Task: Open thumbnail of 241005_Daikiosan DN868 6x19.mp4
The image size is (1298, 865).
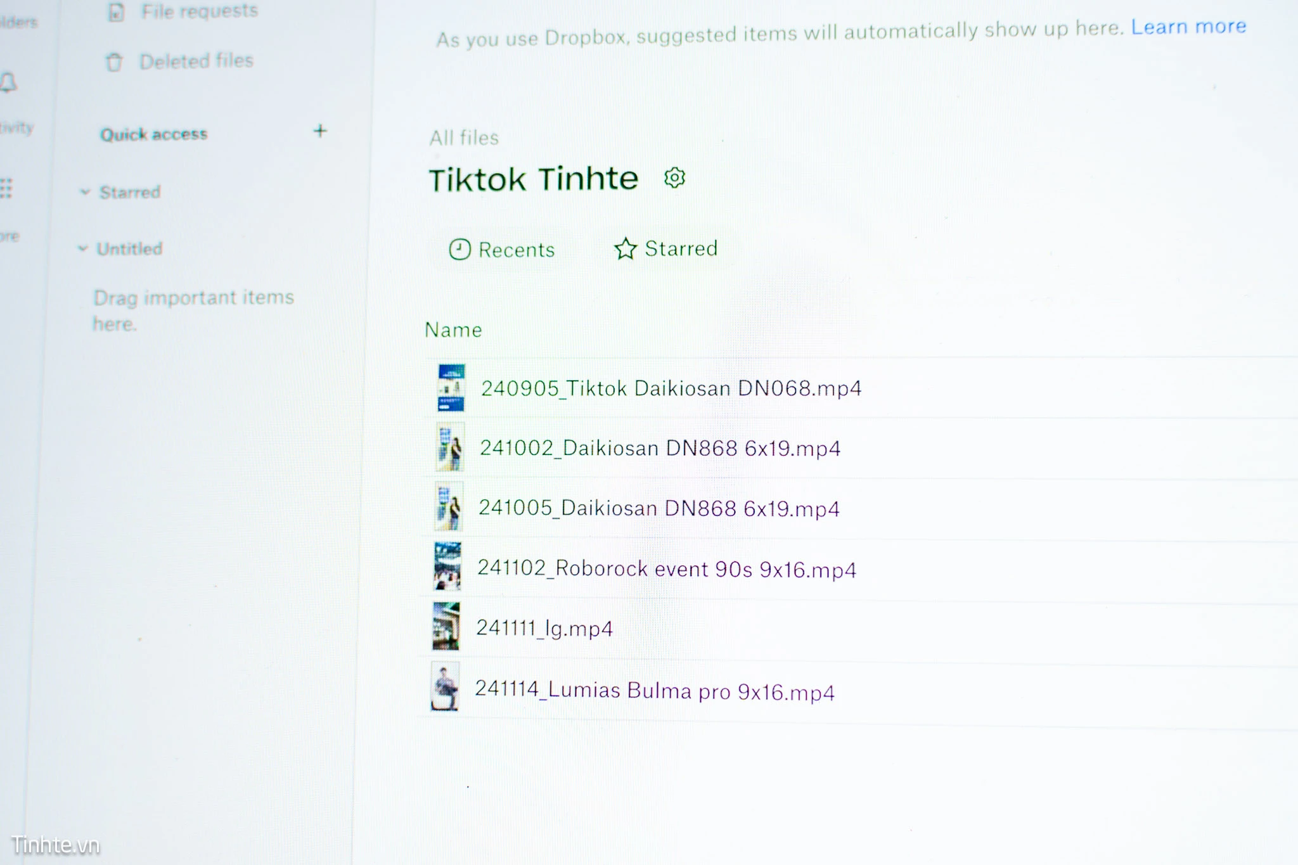Action: click(449, 506)
